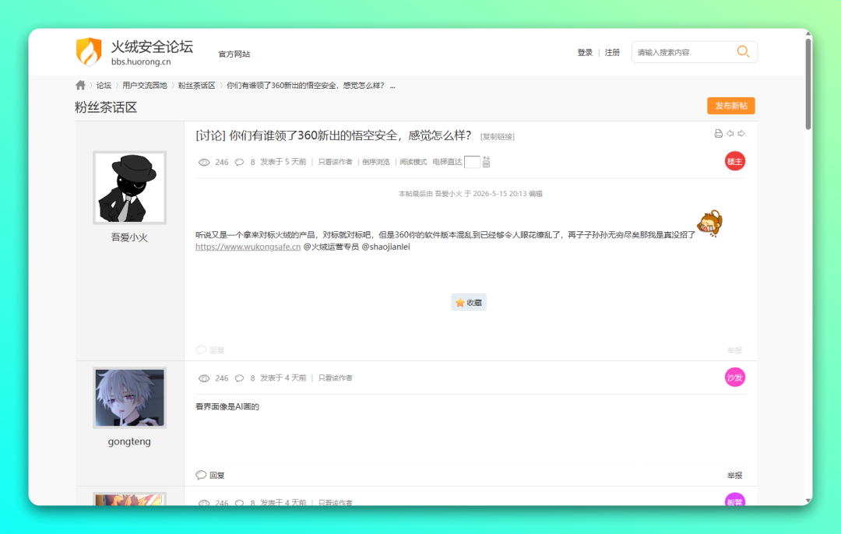Click the @shaojianlei mention

[385, 247]
